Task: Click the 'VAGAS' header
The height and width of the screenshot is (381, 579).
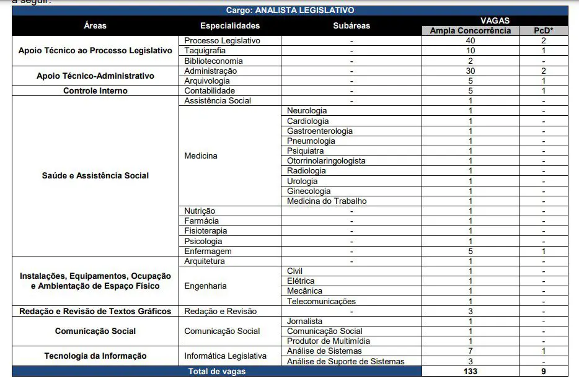Action: click(495, 20)
